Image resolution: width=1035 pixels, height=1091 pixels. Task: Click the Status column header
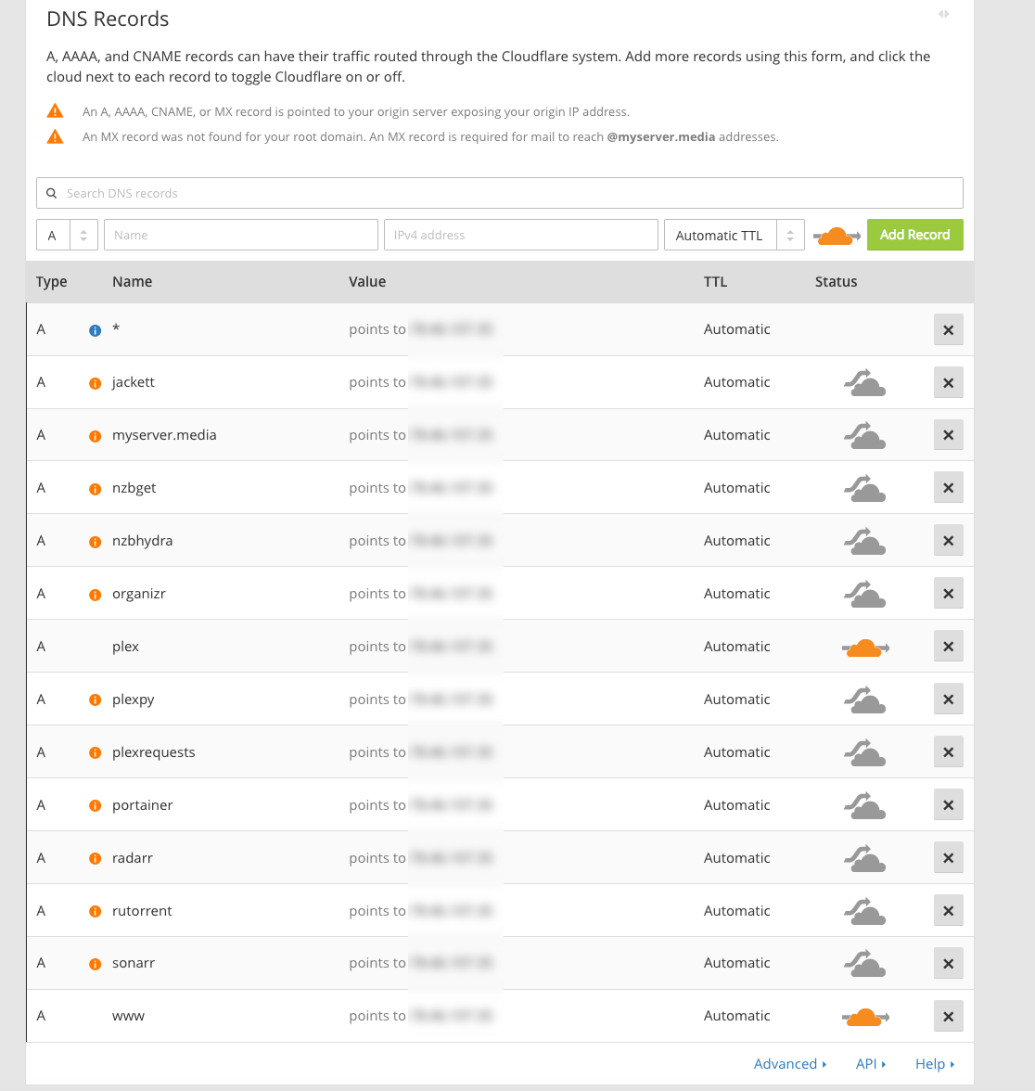pyautogui.click(x=837, y=282)
